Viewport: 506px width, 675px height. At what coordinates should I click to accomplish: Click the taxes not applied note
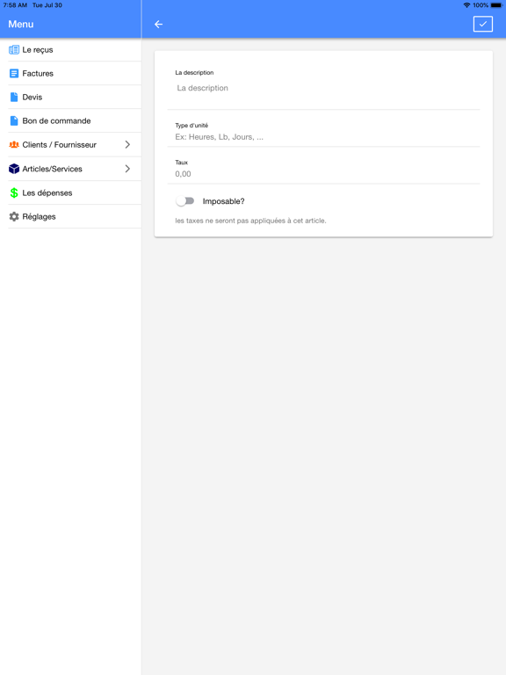(250, 221)
